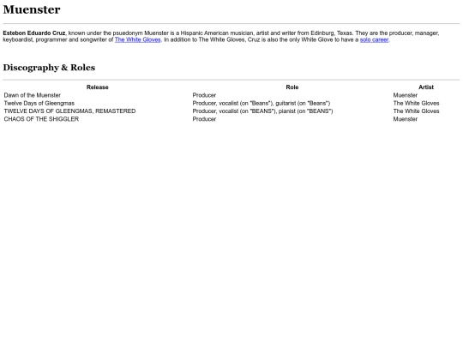Screen dimensions: 463x347
Task: Select the Dawn of the Muenster release
Action: click(x=33, y=95)
